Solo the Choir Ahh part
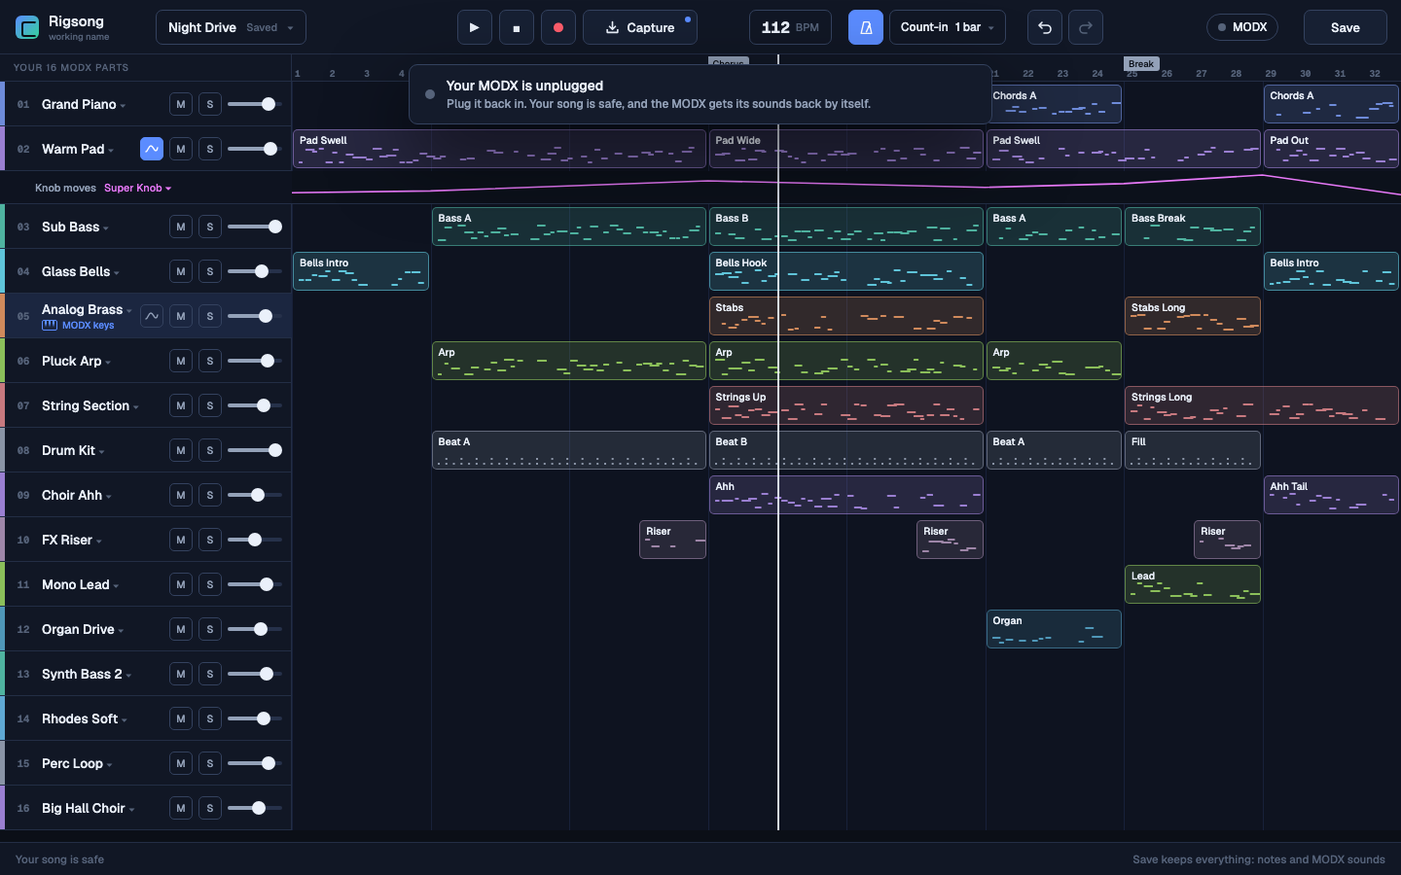 coord(210,495)
